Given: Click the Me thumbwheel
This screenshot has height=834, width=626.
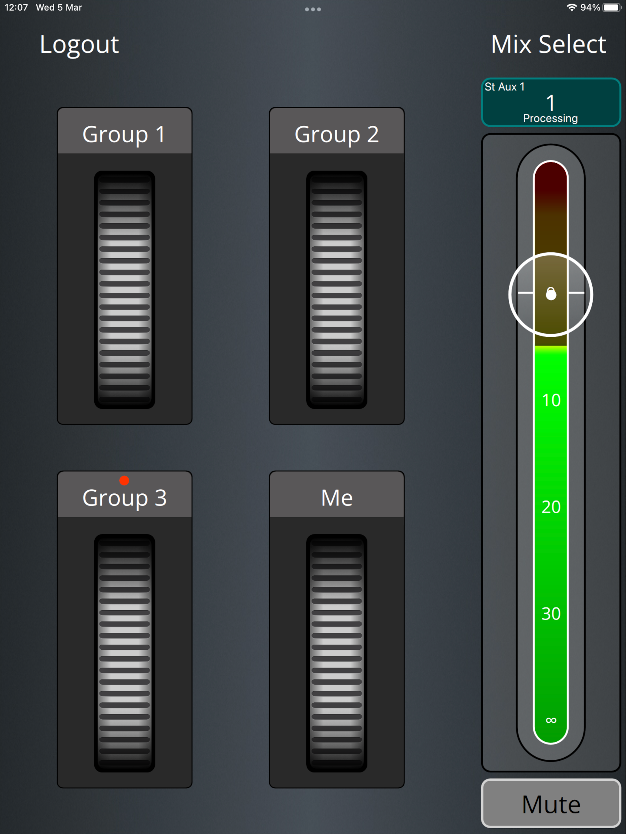Looking at the screenshot, I should pyautogui.click(x=337, y=653).
